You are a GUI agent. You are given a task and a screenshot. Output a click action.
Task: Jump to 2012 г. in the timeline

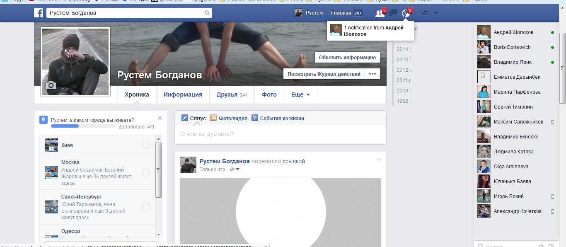pyautogui.click(x=404, y=70)
